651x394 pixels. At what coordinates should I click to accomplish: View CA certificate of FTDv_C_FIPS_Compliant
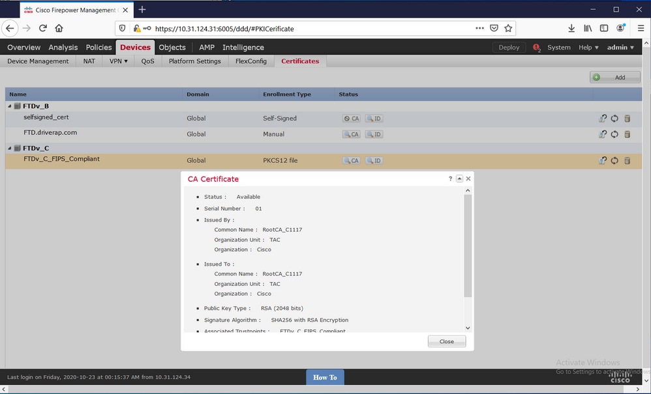[x=351, y=161]
